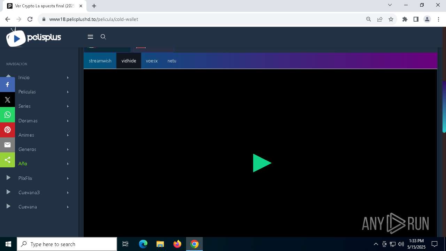The height and width of the screenshot is (251, 446).
Task: Expand the Año submenu arrow
Action: tap(68, 163)
